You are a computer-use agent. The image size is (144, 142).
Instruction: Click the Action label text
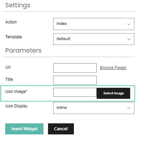pos(11,22)
